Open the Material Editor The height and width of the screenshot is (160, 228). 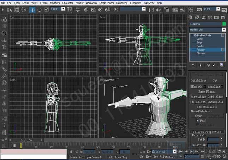(x=191, y=10)
